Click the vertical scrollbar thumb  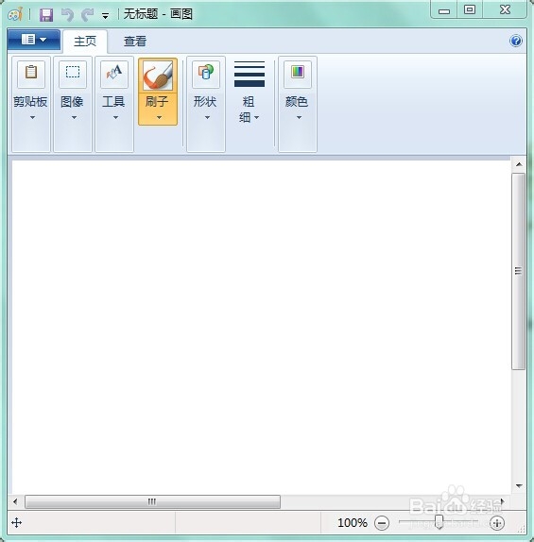pyautogui.click(x=519, y=271)
